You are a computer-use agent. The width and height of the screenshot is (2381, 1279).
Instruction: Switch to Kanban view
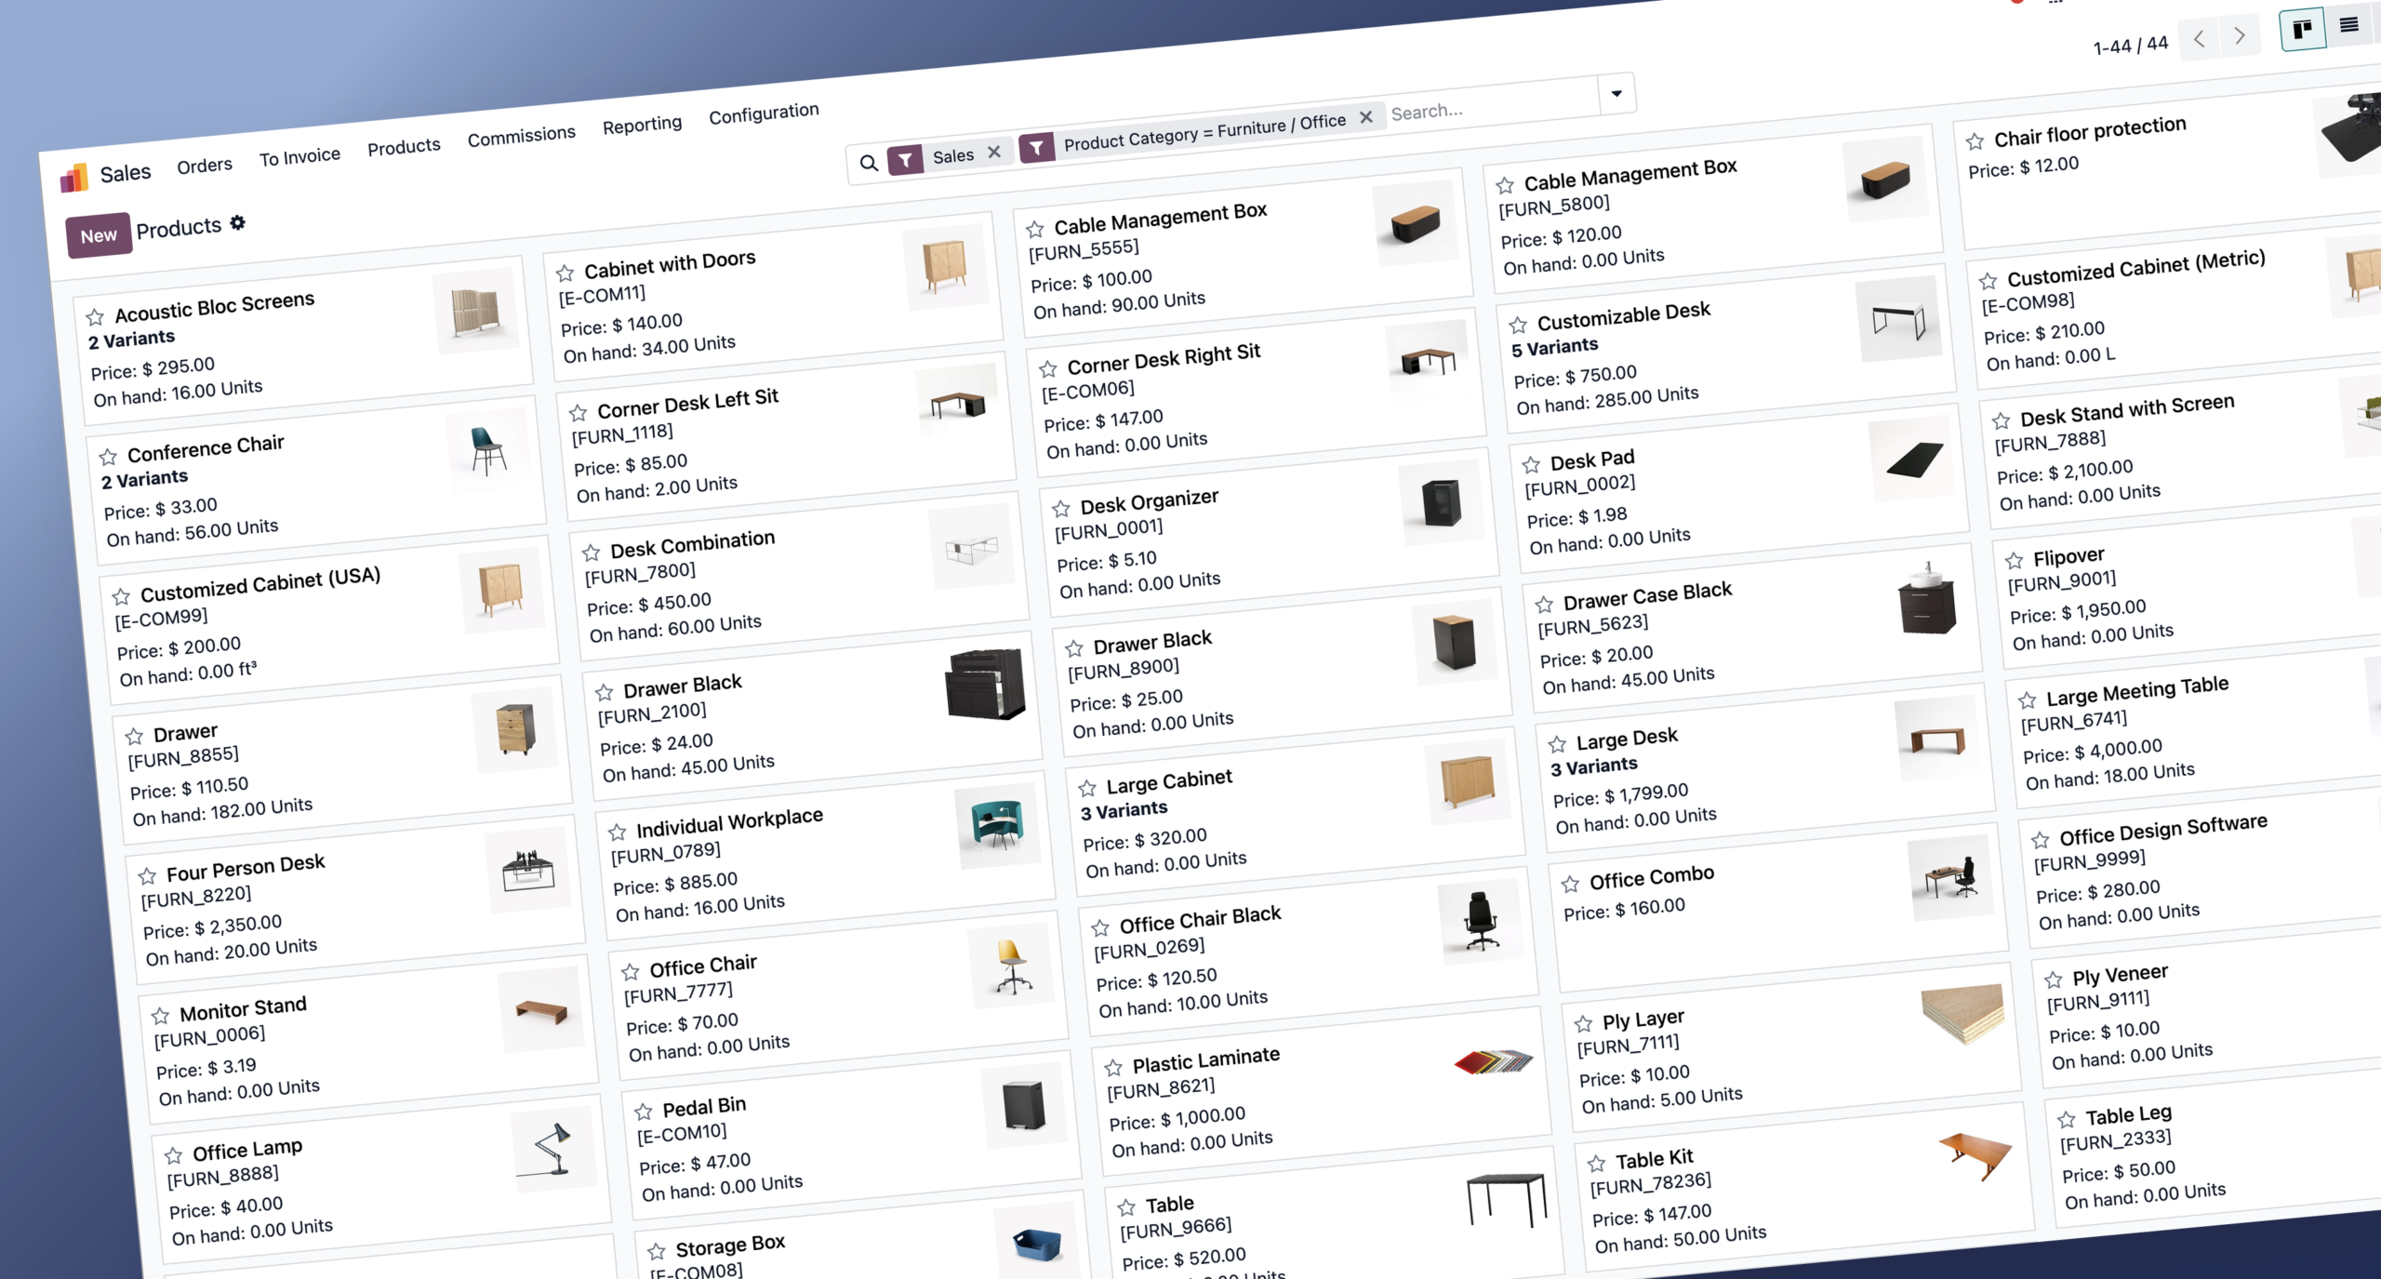2302,31
